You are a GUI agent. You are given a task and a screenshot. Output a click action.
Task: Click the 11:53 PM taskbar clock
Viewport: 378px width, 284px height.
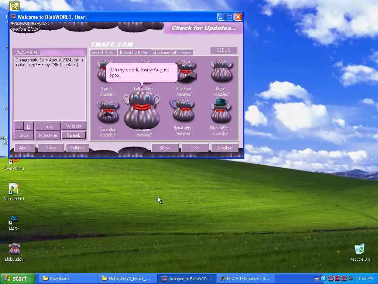[364, 279]
